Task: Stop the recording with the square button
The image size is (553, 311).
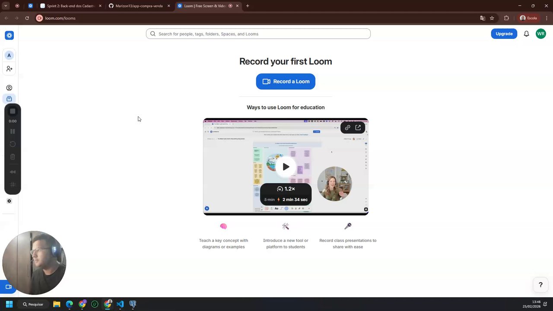Action: pos(13,111)
